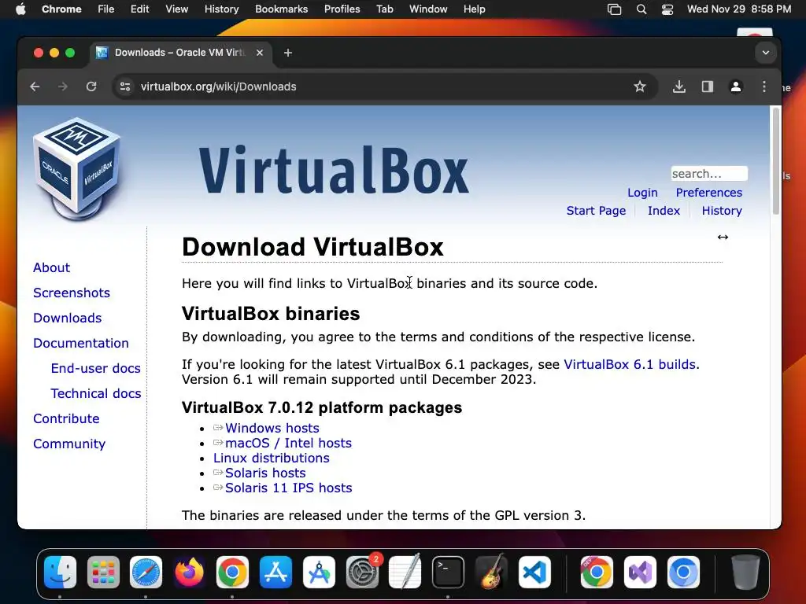This screenshot has height=604, width=806.
Task: Click the macOS / Intel hosts link
Action: click(288, 443)
